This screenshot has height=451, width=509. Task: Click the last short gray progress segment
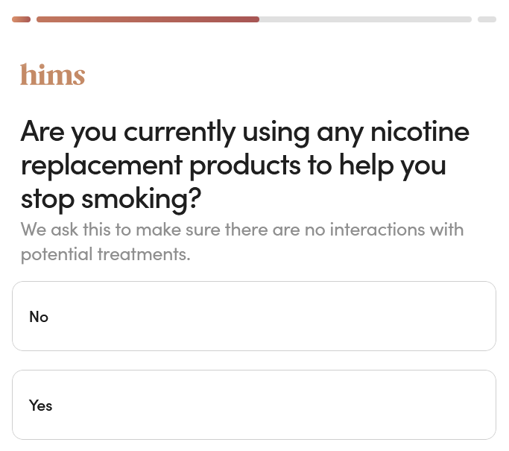point(487,19)
